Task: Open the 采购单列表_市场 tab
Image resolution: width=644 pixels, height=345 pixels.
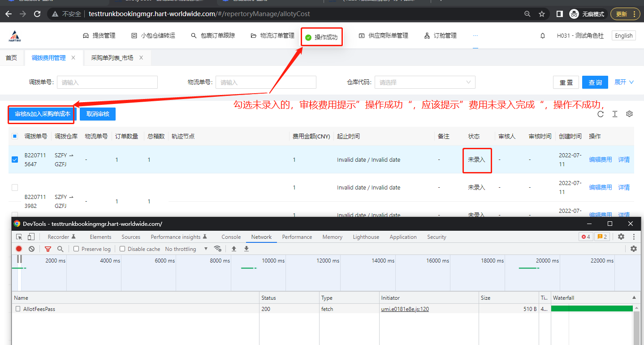Action: tap(112, 58)
